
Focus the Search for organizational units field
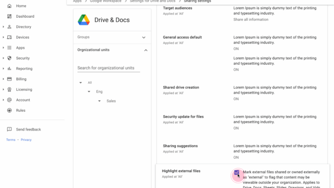click(x=109, y=68)
